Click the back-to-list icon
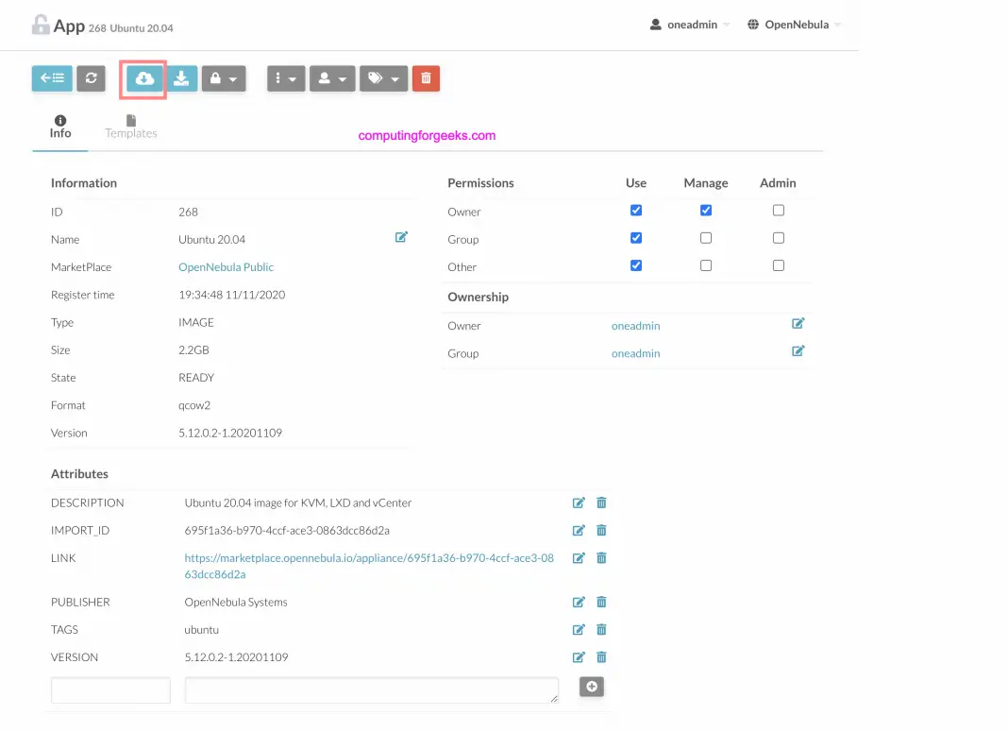The image size is (1008, 732). (x=52, y=78)
